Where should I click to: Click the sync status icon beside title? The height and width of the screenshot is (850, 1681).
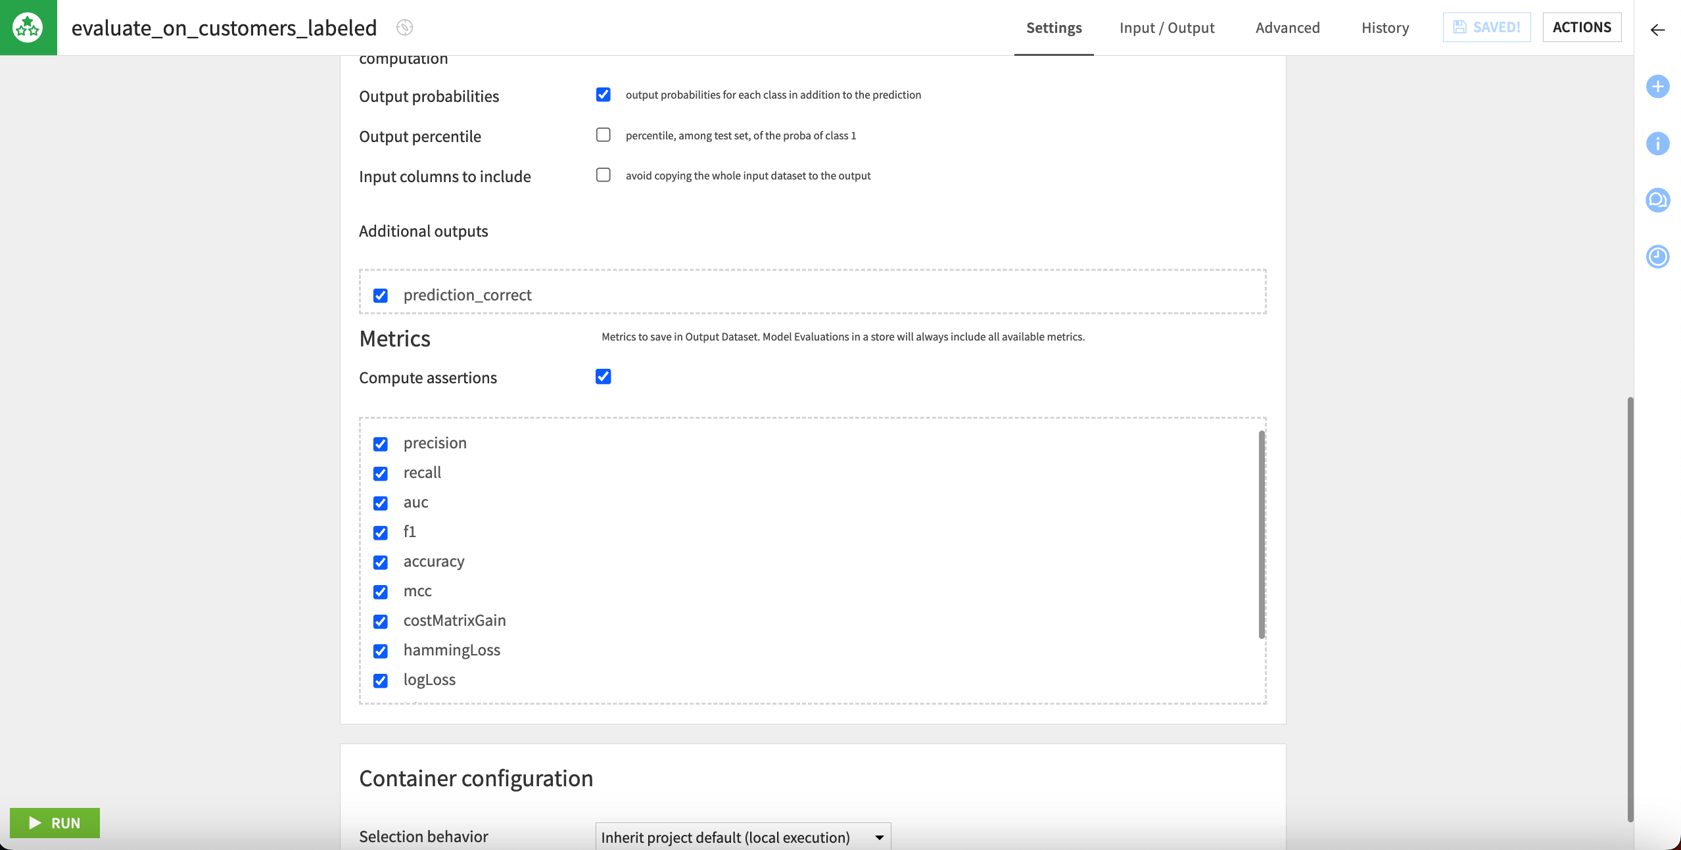click(405, 28)
